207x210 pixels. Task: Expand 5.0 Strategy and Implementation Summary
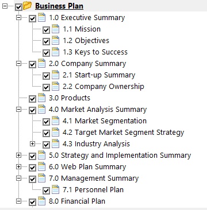[x=18, y=155]
